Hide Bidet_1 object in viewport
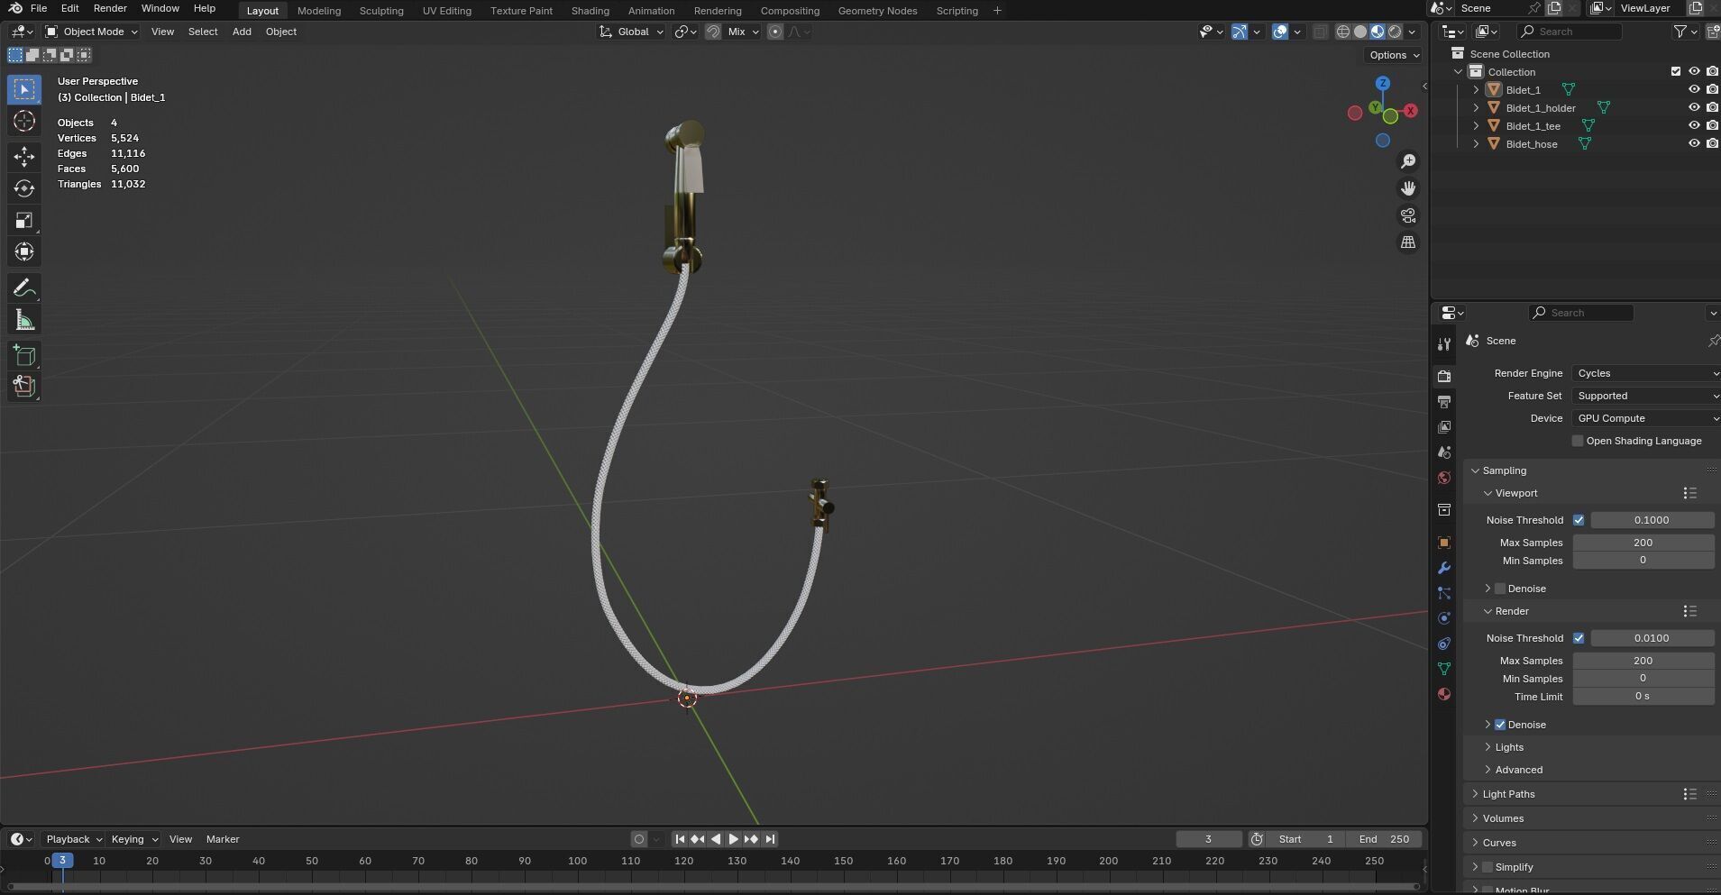Viewport: 1721px width, 895px height. [x=1694, y=89]
